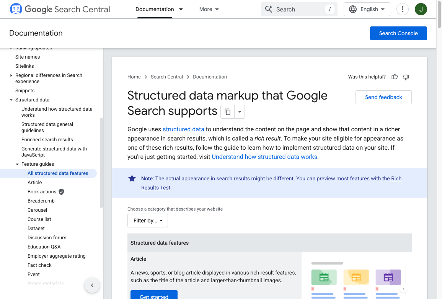442x299 pixels.
Task: Copy page using the copy icon beside title
Action: pyautogui.click(x=227, y=112)
